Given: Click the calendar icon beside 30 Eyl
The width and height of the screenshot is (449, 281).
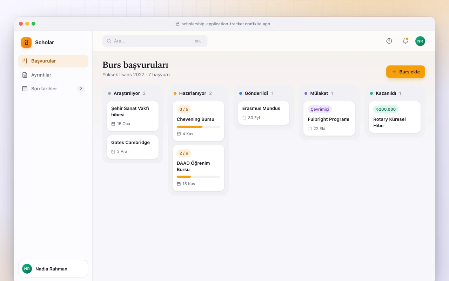Looking at the screenshot, I should [x=244, y=118].
